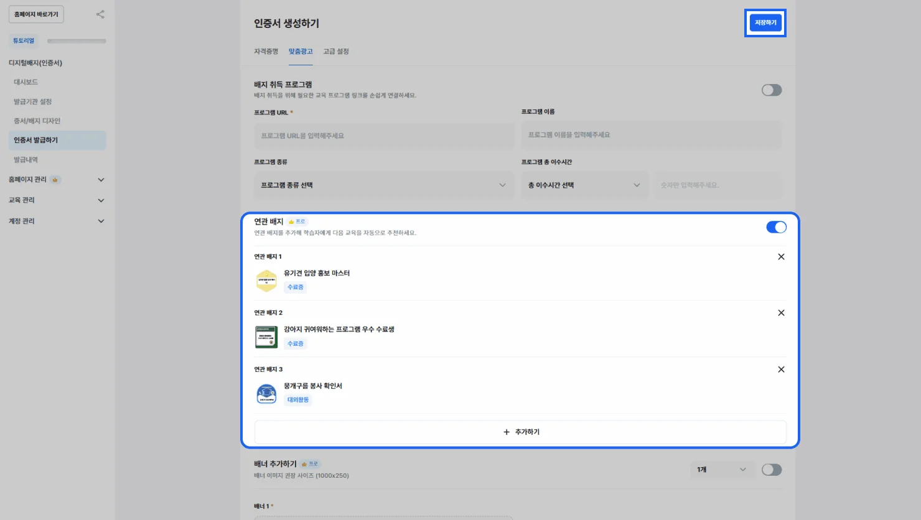Click the tutorial progress bar
The height and width of the screenshot is (520, 921).
click(x=77, y=41)
